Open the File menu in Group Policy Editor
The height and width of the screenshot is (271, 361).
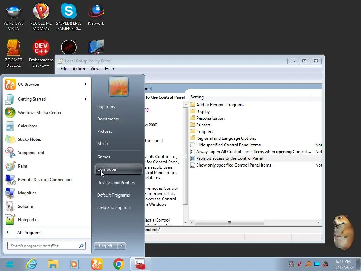tap(64, 69)
